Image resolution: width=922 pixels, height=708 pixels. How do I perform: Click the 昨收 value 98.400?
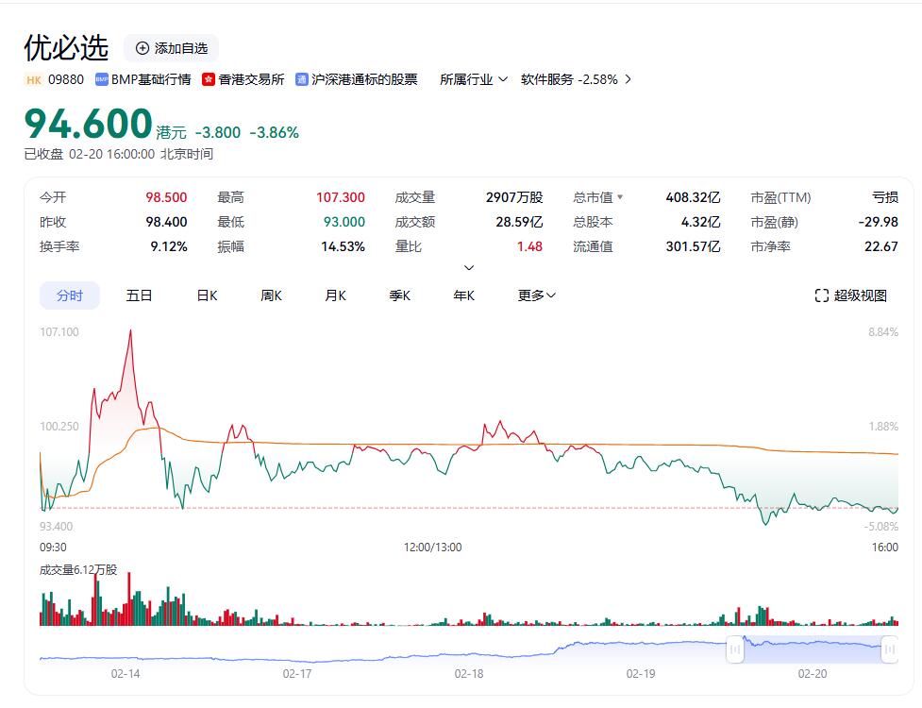166,222
